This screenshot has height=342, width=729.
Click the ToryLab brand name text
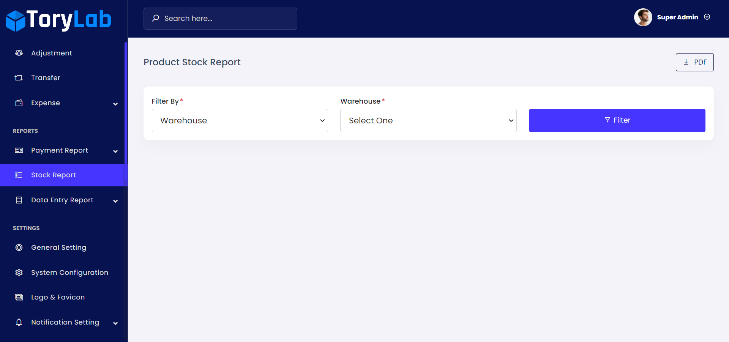69,20
